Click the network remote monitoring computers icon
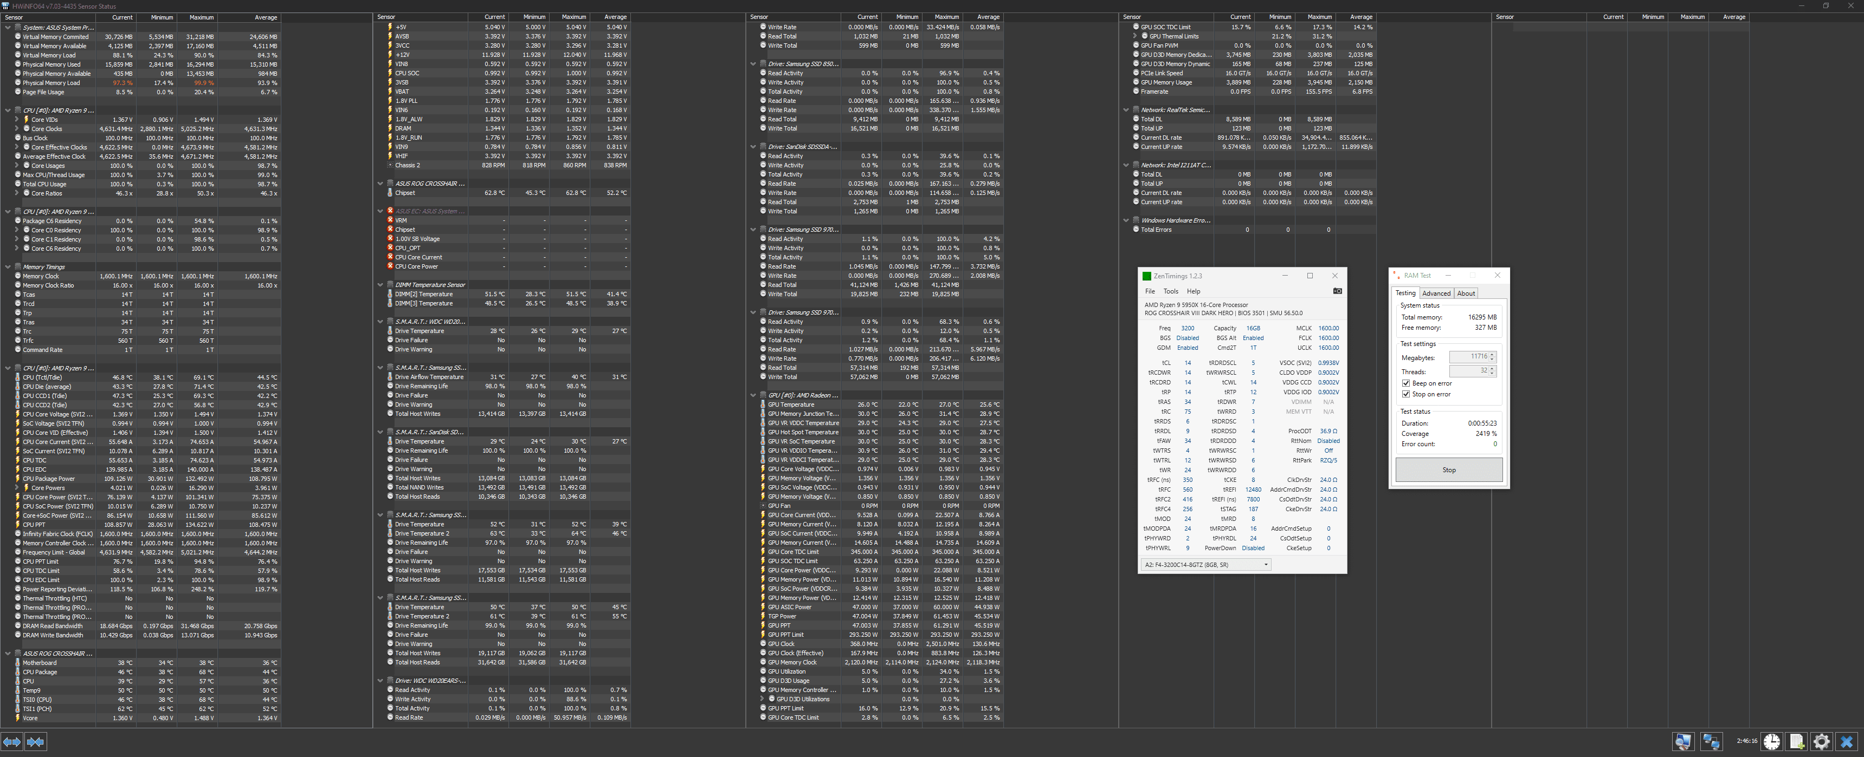The image size is (1864, 757). click(1711, 741)
